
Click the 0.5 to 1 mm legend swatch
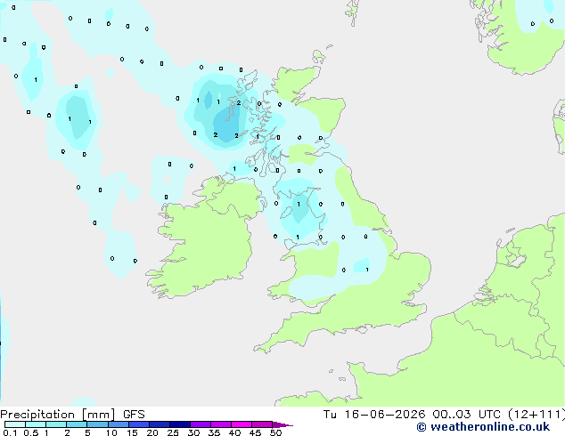tap(36, 424)
